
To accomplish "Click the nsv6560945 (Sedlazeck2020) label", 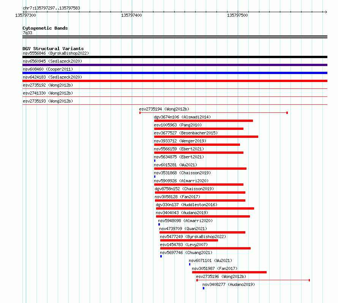I will pyautogui.click(x=52, y=61).
